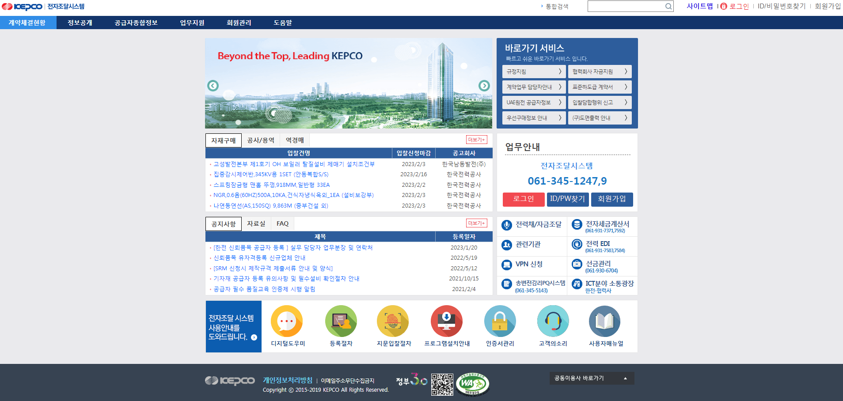
Task: Click the blue 회원가입 button
Action: click(x=612, y=199)
